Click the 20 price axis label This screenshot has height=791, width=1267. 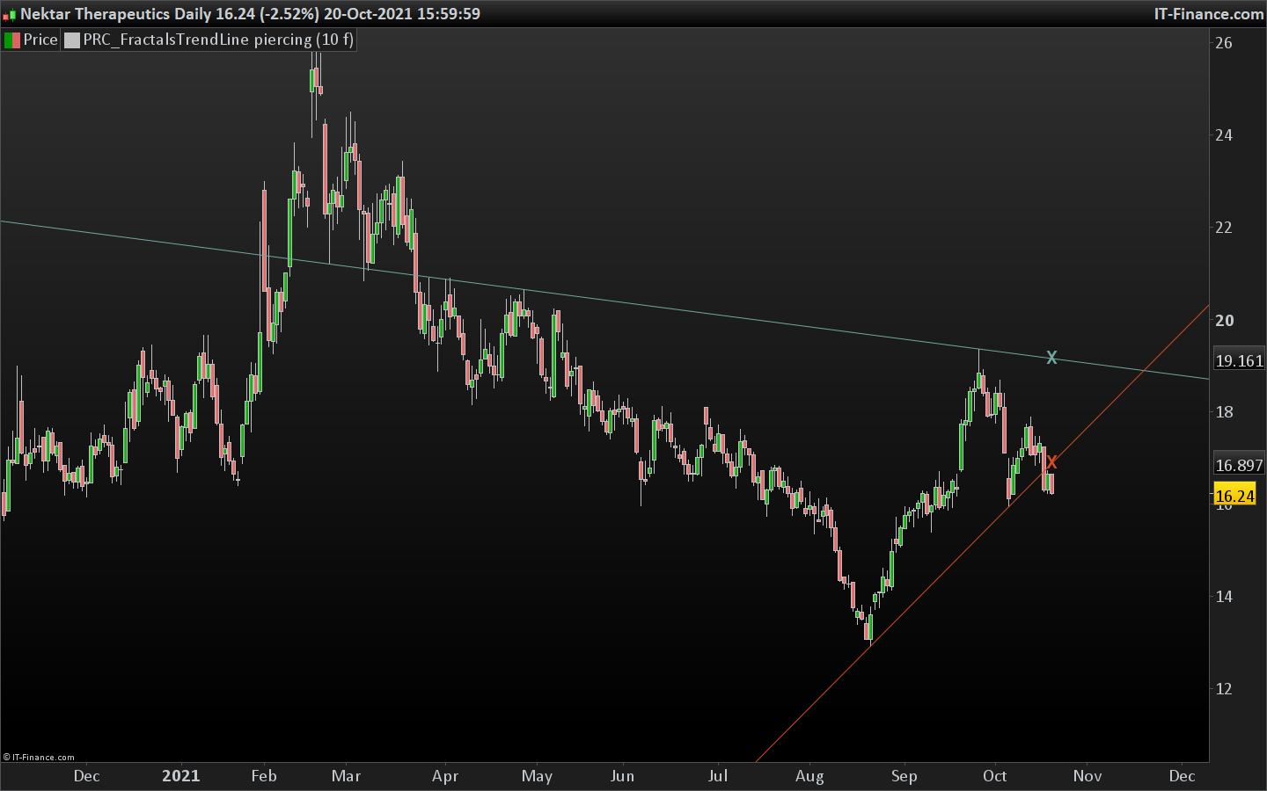tap(1224, 320)
